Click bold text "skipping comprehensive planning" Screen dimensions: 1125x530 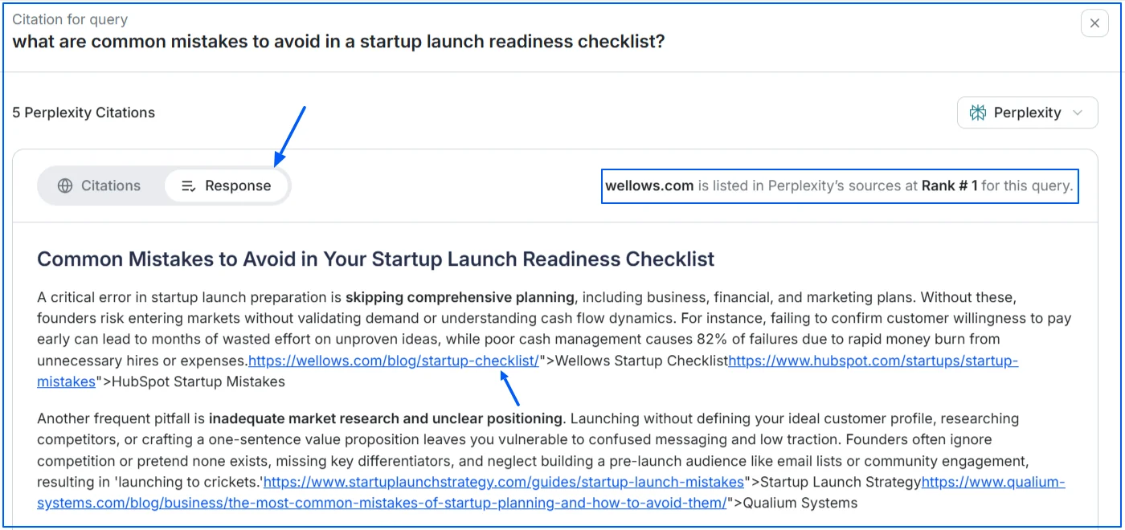coord(460,298)
